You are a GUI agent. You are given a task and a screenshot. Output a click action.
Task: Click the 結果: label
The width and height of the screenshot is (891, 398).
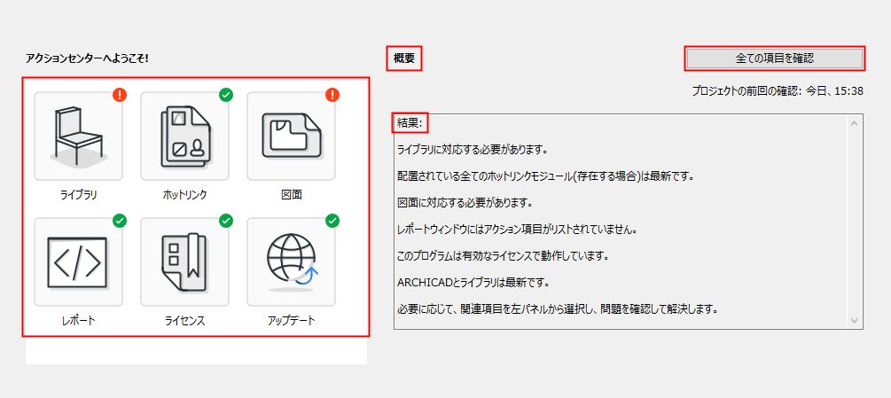[410, 123]
